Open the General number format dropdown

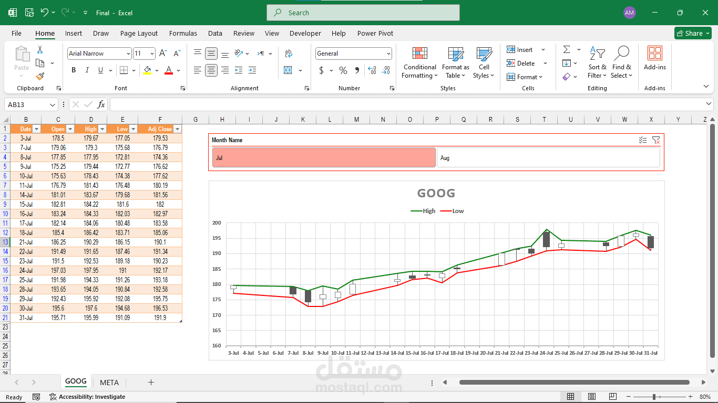tap(388, 54)
